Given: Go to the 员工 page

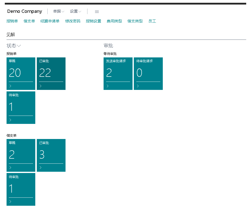Looking at the screenshot, I should (x=152, y=21).
